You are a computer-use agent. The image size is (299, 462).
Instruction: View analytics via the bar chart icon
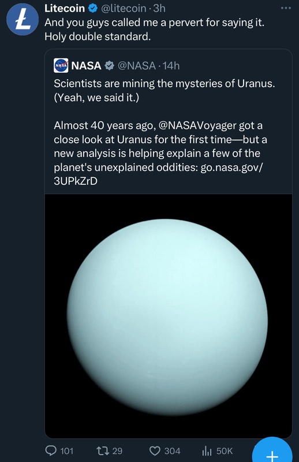click(x=207, y=450)
